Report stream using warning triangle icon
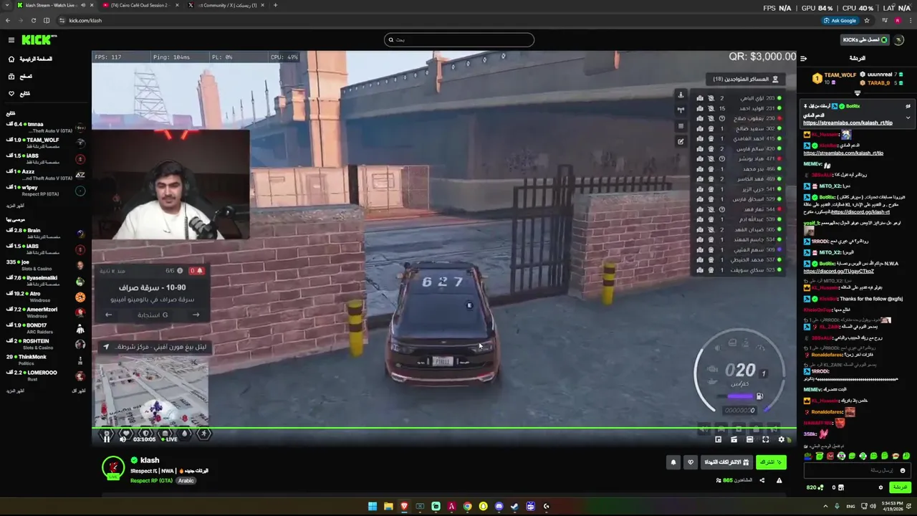 click(779, 480)
